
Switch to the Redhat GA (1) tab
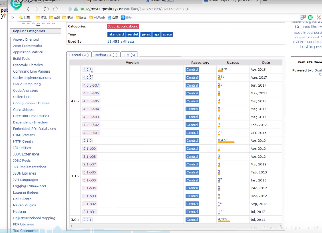[106, 55]
